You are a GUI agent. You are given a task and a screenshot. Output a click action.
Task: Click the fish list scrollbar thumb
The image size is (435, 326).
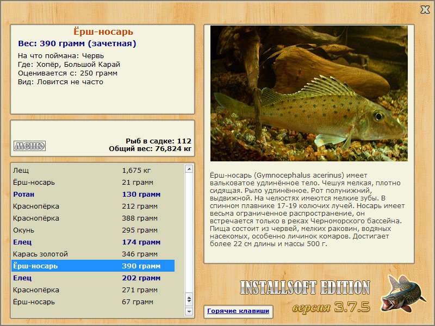tap(189, 299)
